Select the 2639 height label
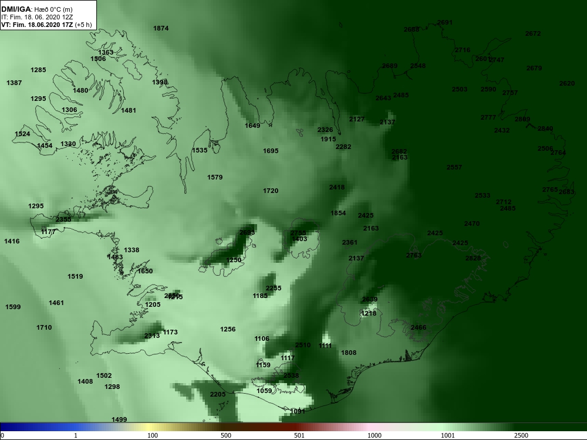 (x=370, y=299)
